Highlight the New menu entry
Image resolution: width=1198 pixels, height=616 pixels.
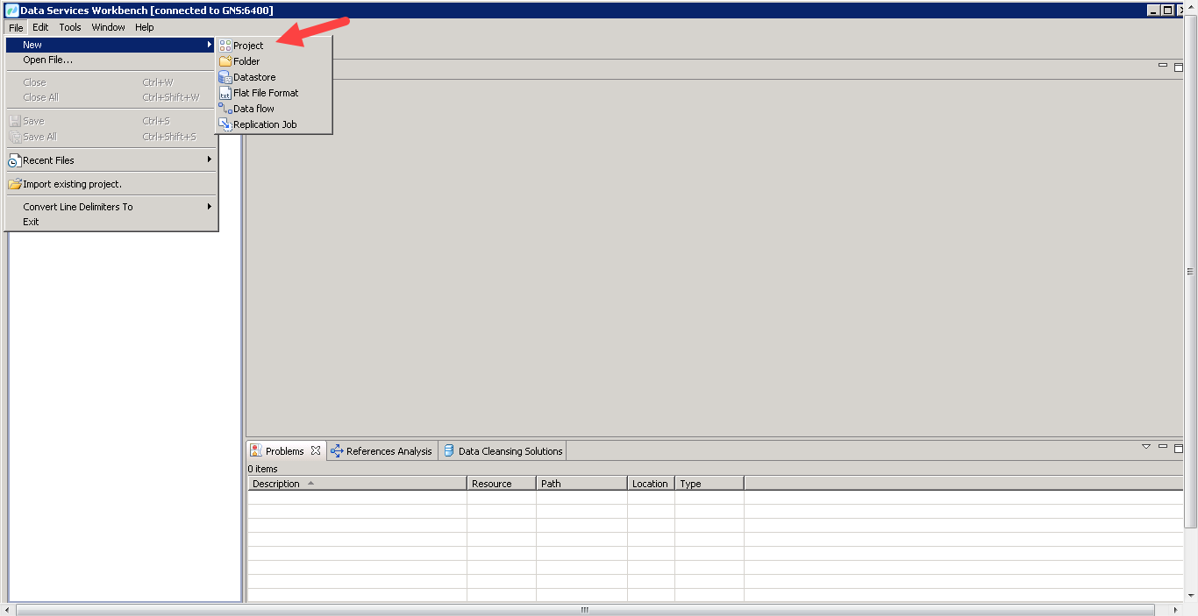click(111, 45)
